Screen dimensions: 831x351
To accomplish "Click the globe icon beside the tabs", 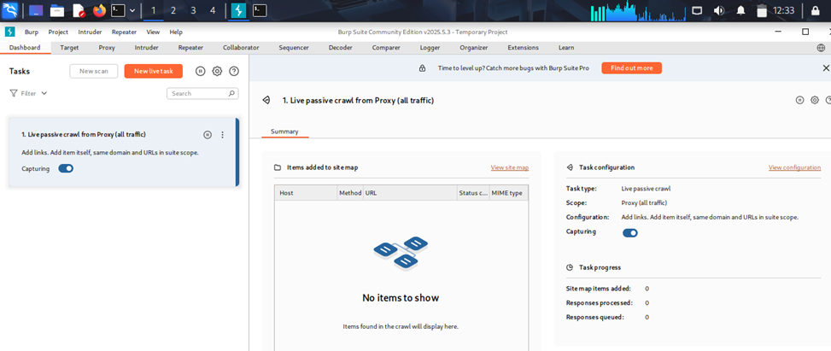I will pyautogui.click(x=821, y=48).
